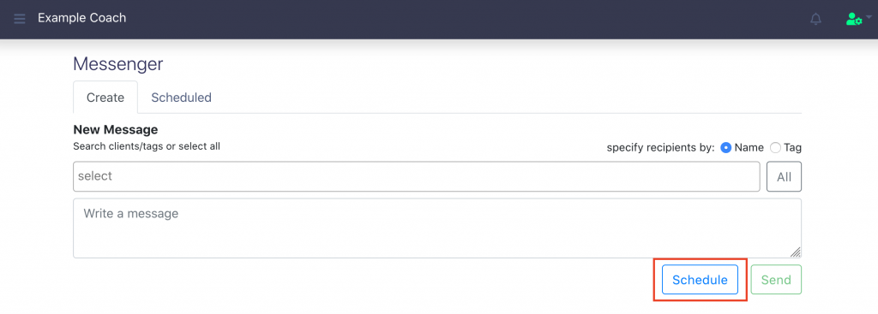Click the Messenger page heading
Image resolution: width=878 pixels, height=314 pixels.
click(118, 64)
